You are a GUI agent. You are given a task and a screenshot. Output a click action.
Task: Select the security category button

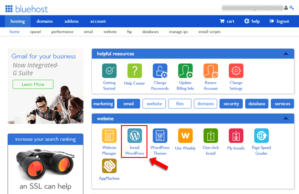(231, 104)
